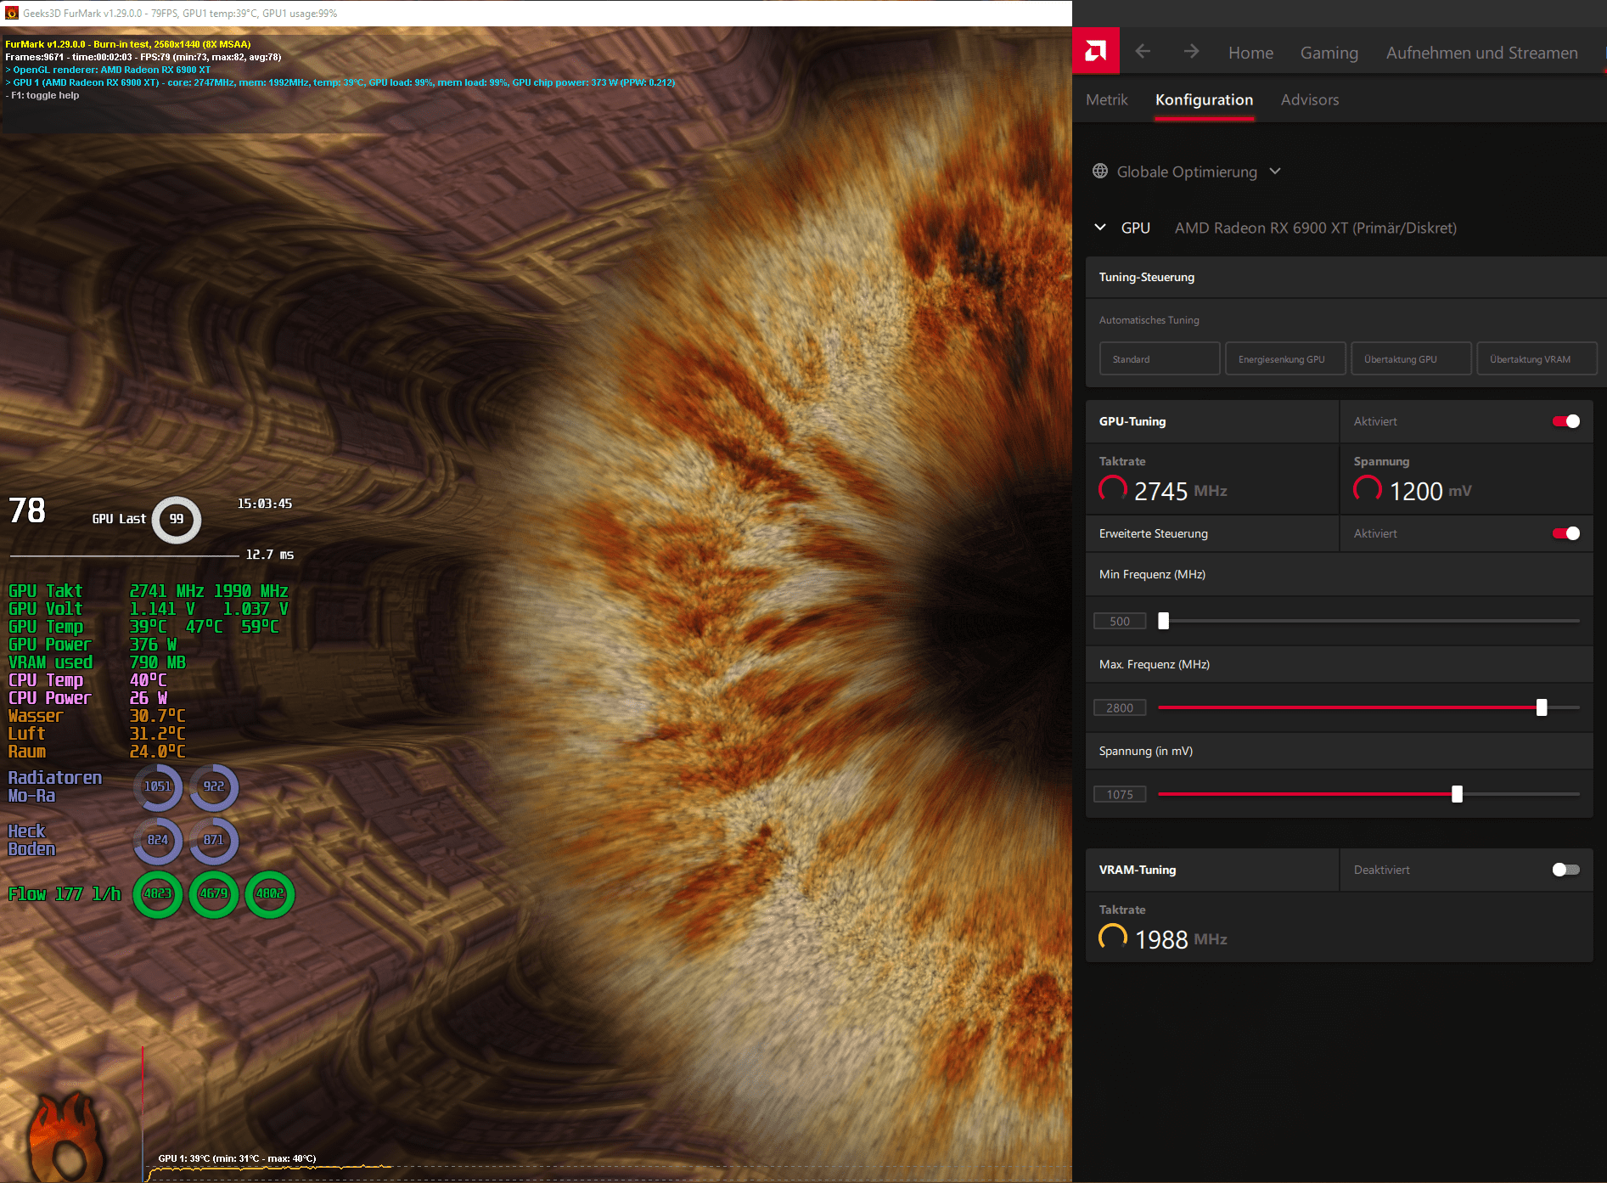The height and width of the screenshot is (1183, 1607).
Task: Click the Max. Frequenz 2800 input field
Action: [1120, 707]
